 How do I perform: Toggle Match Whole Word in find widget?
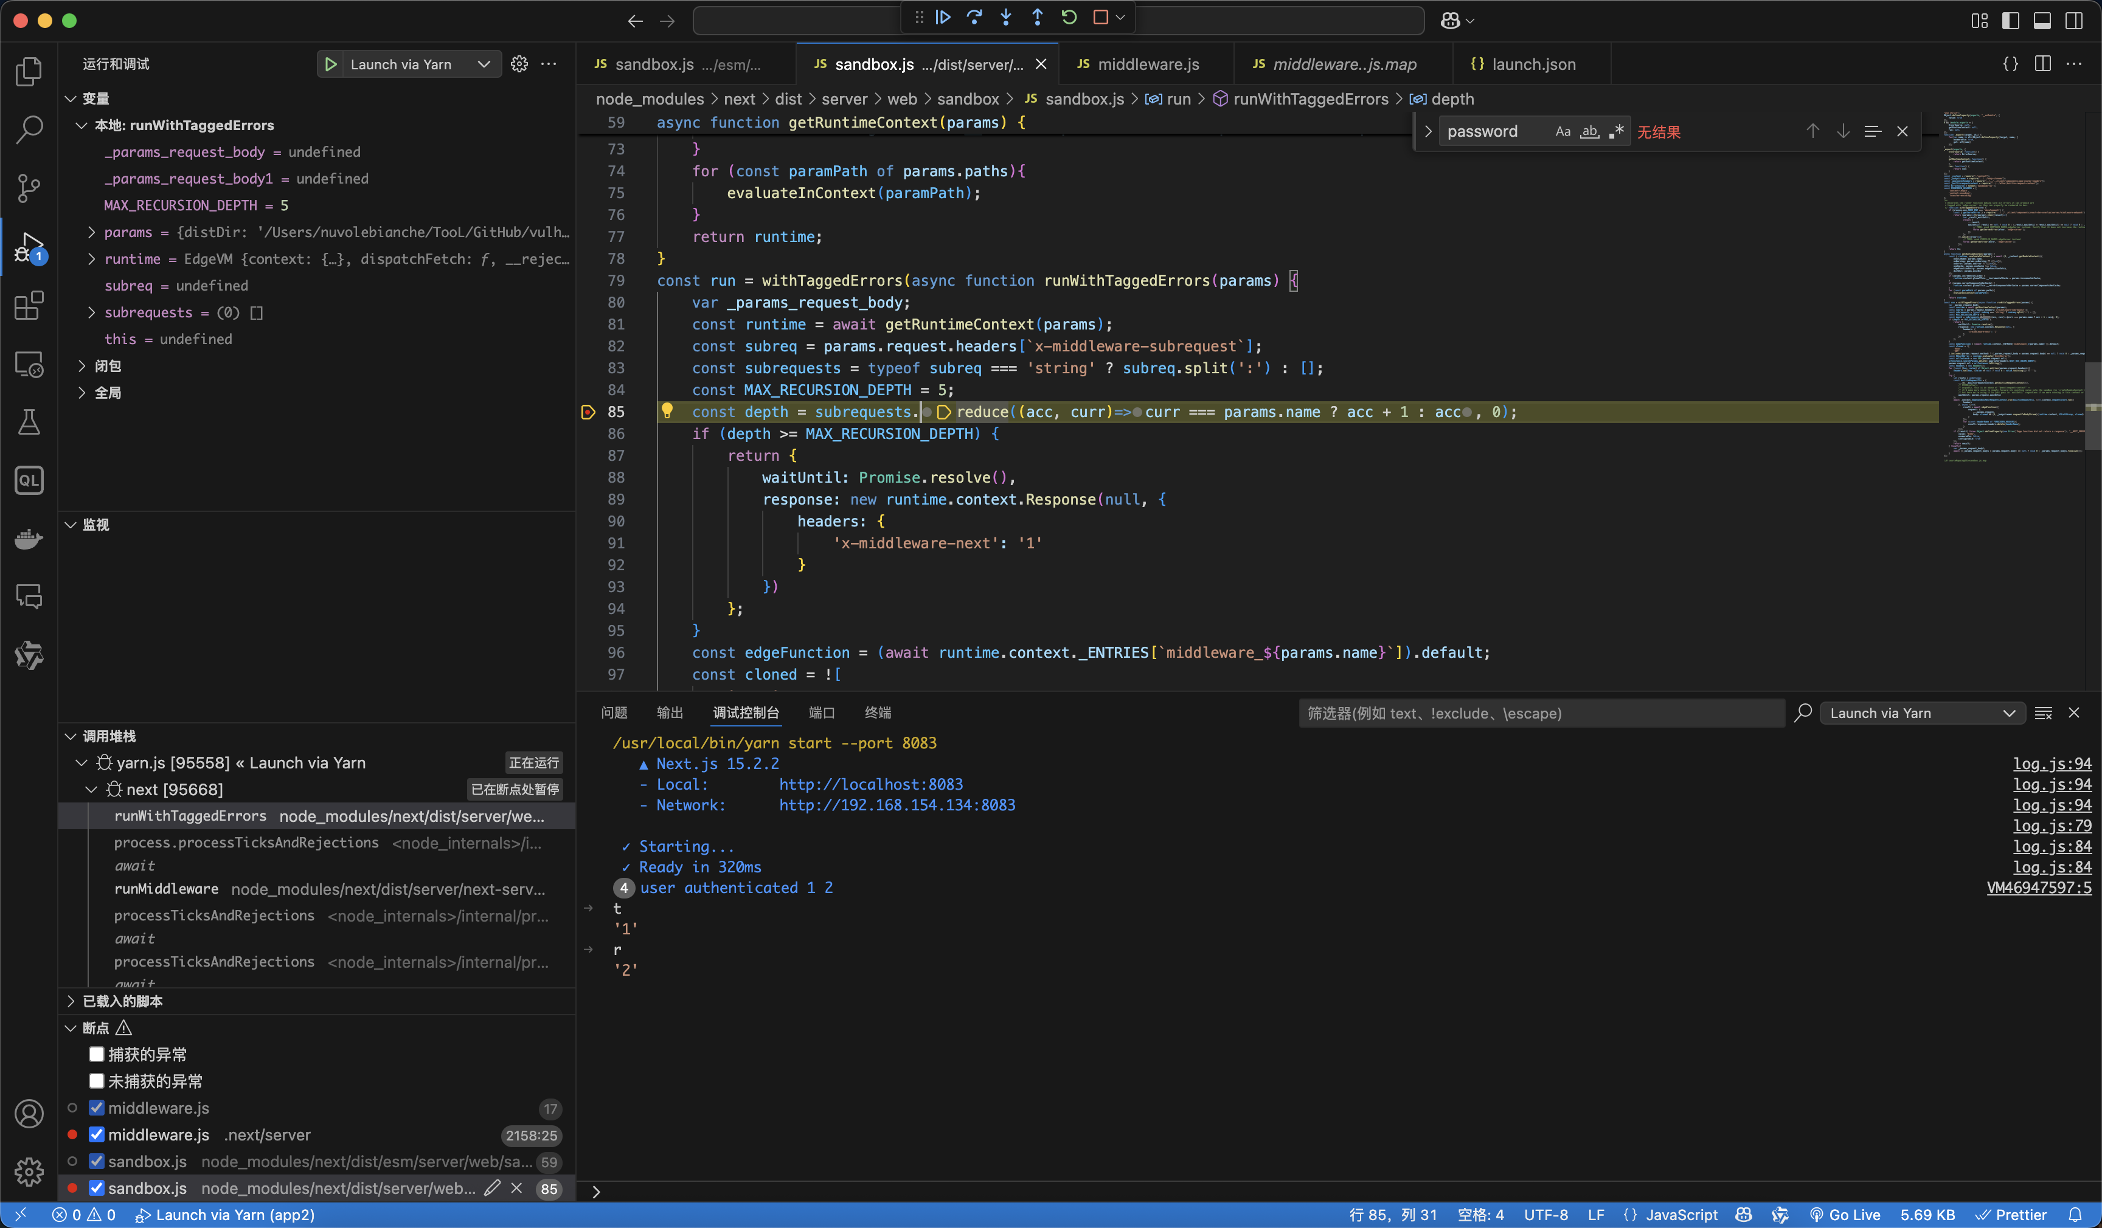pyautogui.click(x=1590, y=131)
